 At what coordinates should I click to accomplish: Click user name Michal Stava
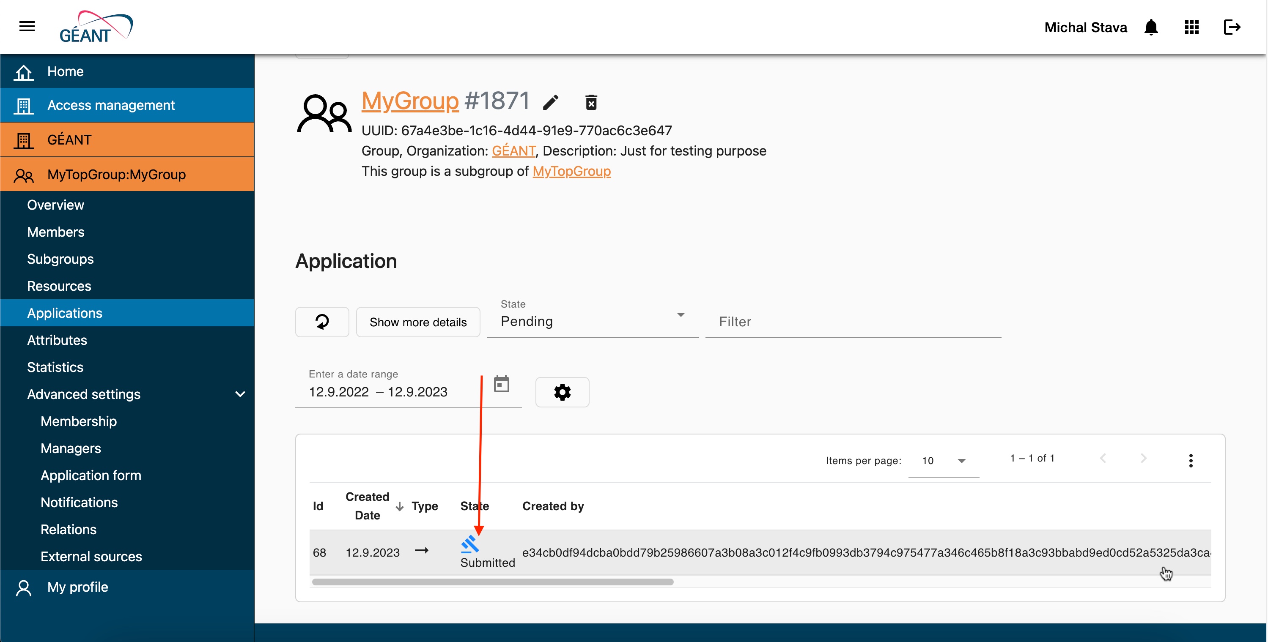[x=1085, y=27]
